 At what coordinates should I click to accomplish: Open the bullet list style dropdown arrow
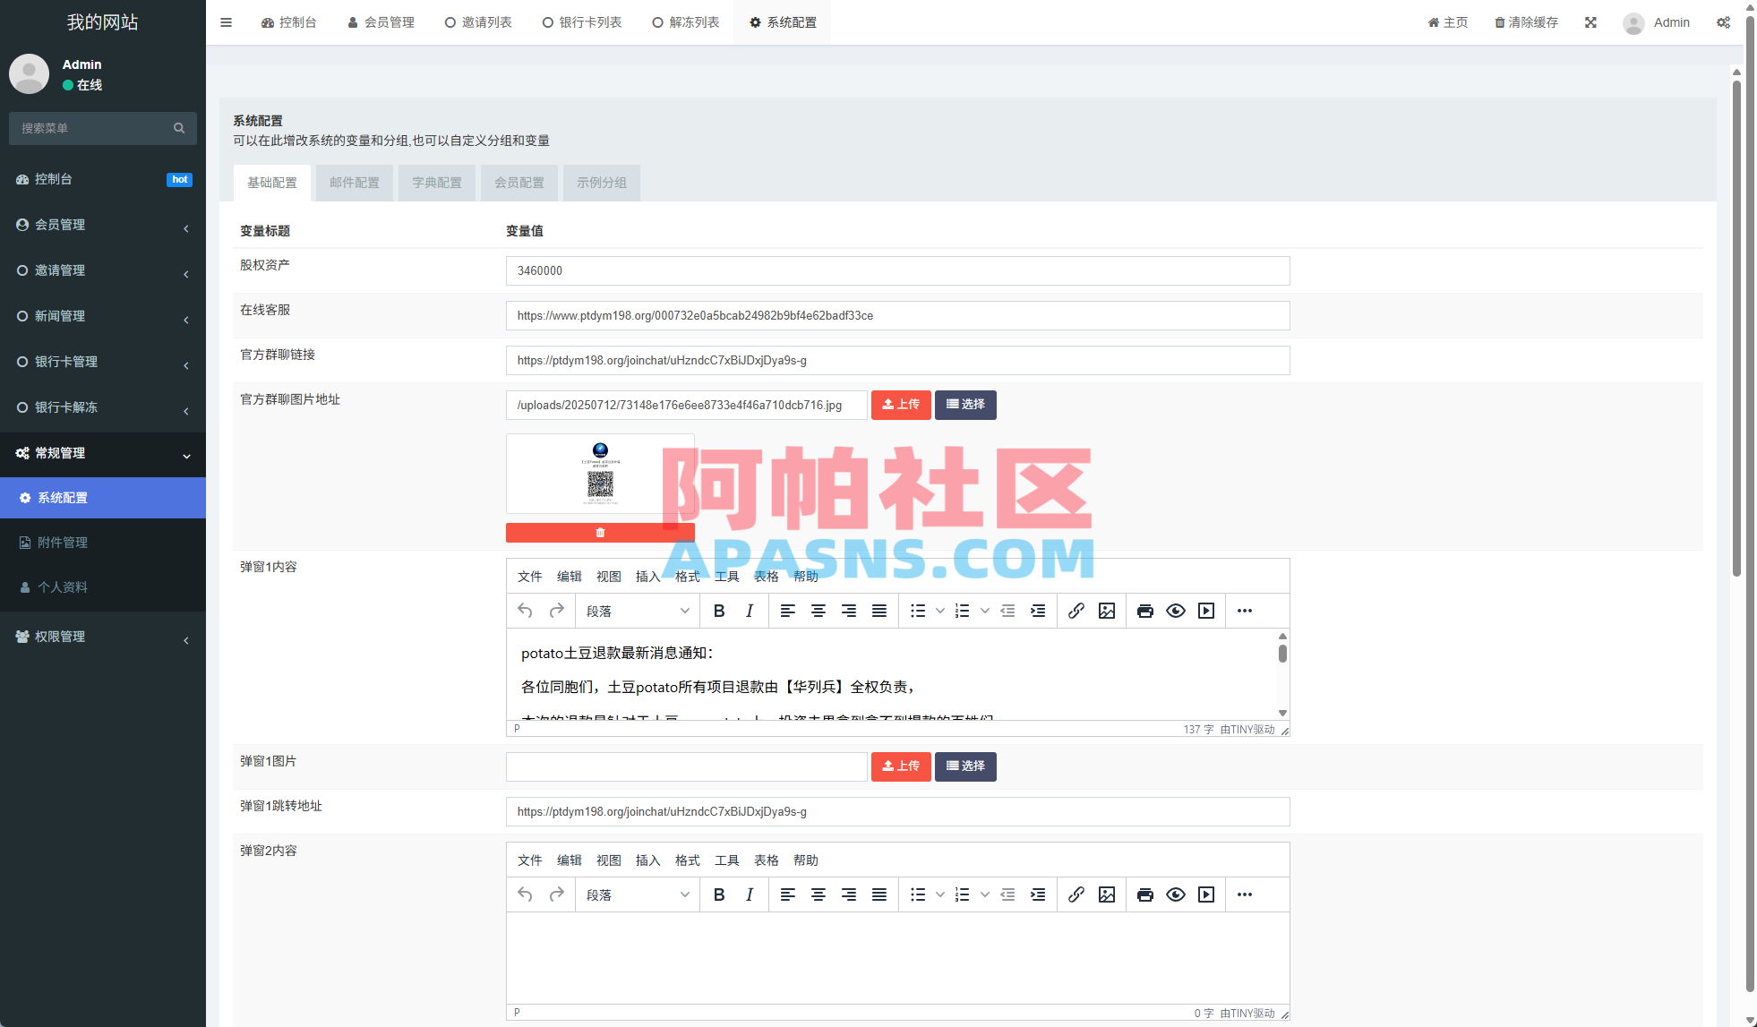click(x=939, y=611)
